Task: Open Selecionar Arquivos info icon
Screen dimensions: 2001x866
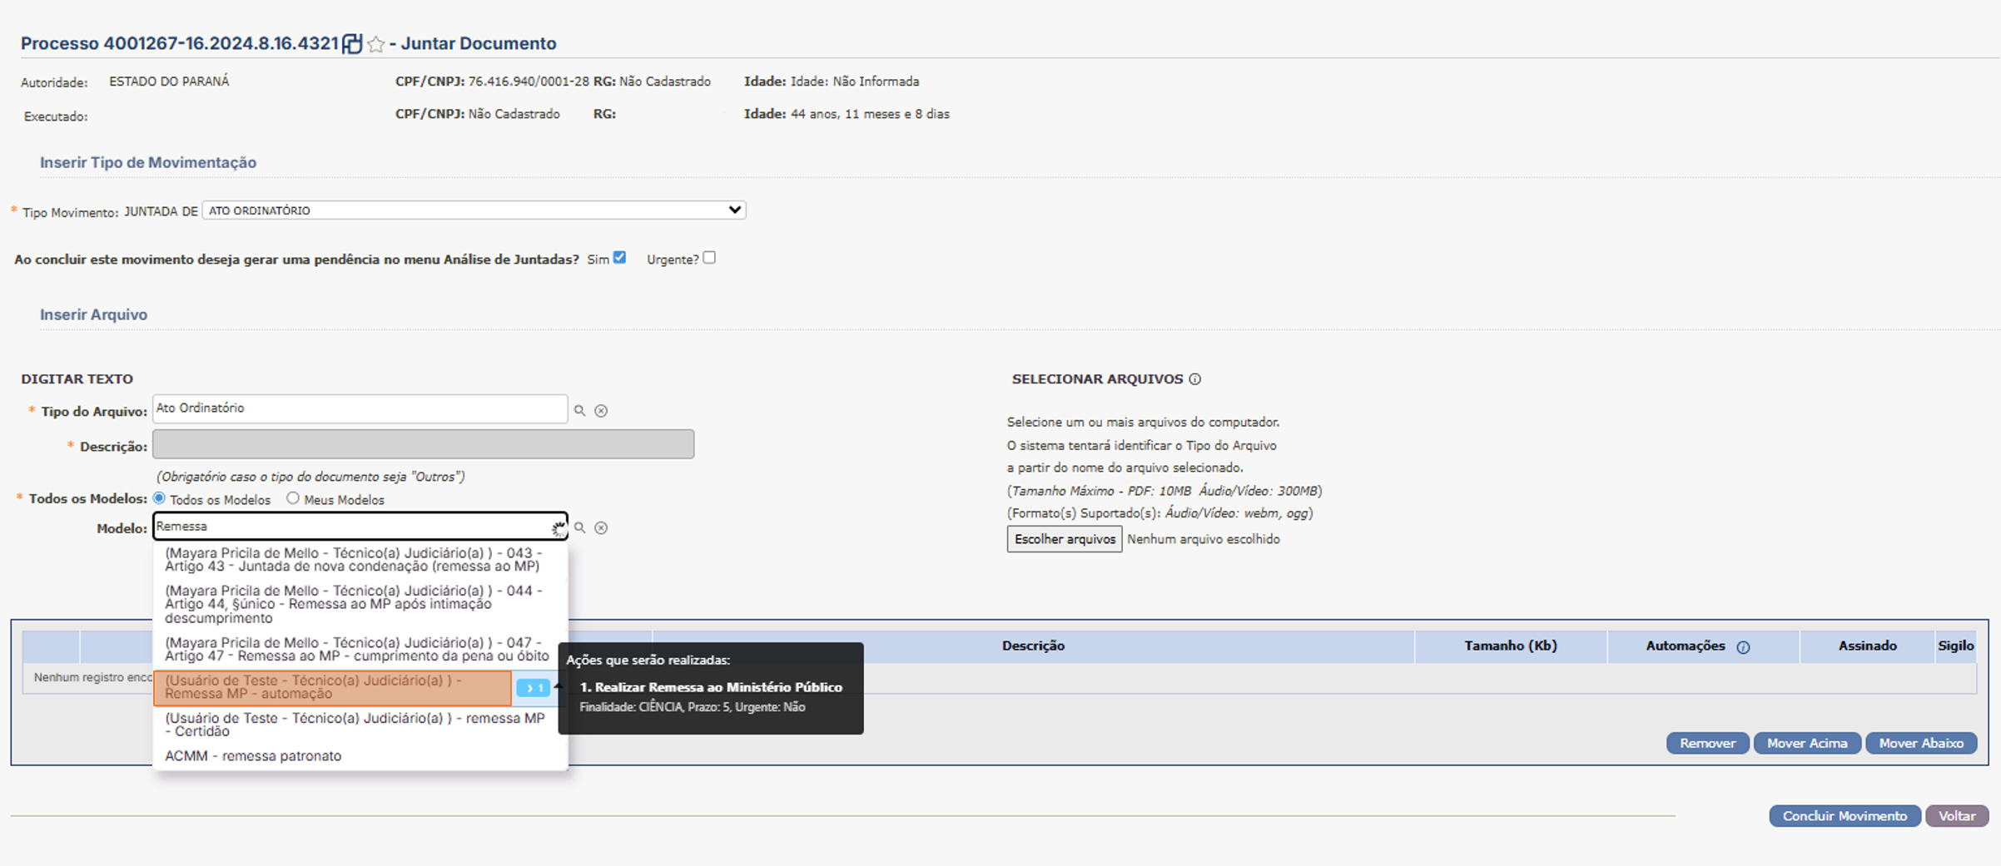Action: (1195, 379)
